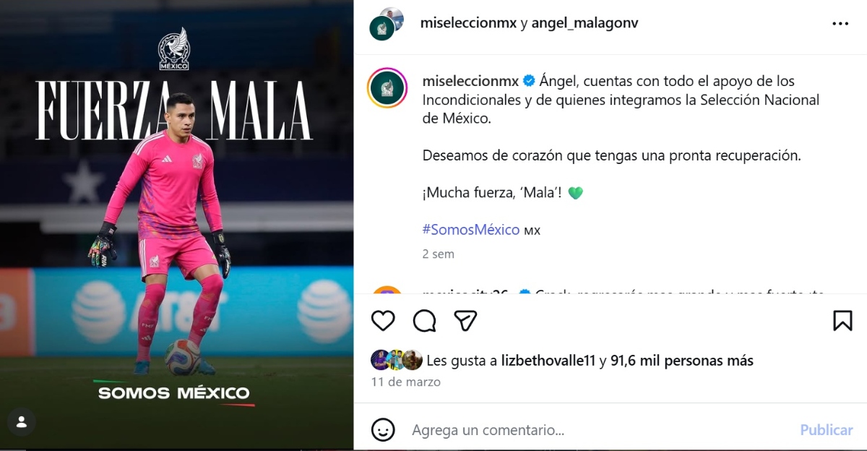Open header profile avatars
Image resolution: width=867 pixels, height=451 pixels.
[x=387, y=23]
